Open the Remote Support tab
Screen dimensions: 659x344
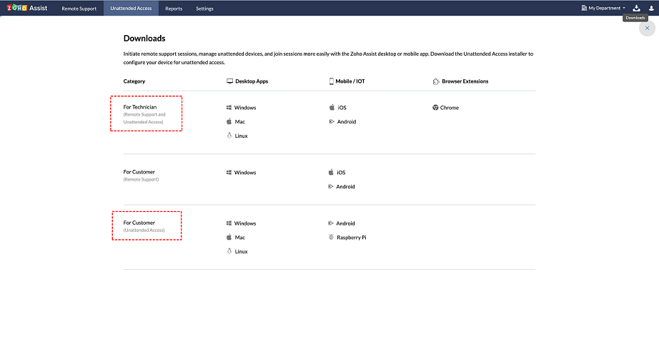point(79,9)
